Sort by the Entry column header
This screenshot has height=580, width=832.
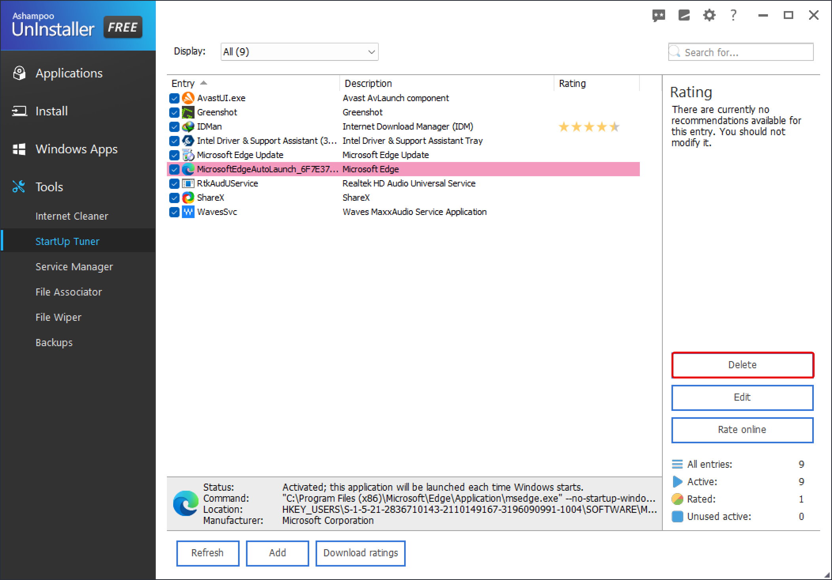tap(253, 83)
